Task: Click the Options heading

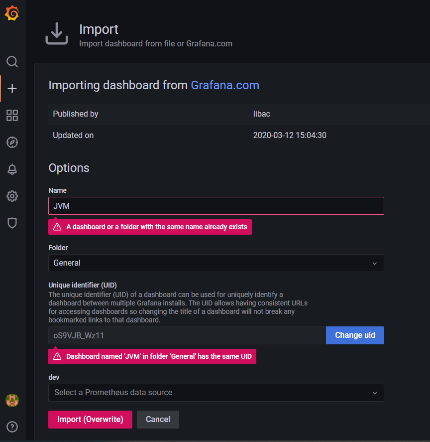Action: (69, 168)
